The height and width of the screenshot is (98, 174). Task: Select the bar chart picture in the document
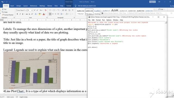point(32,70)
